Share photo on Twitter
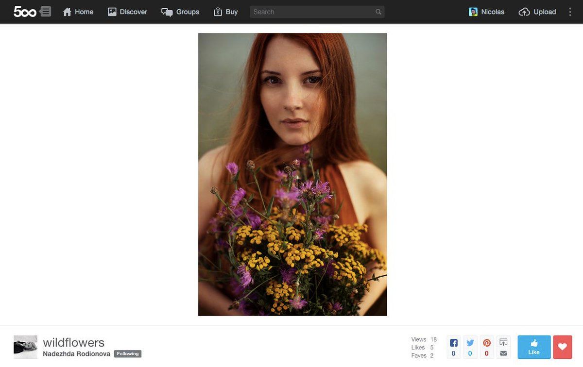 tap(470, 347)
